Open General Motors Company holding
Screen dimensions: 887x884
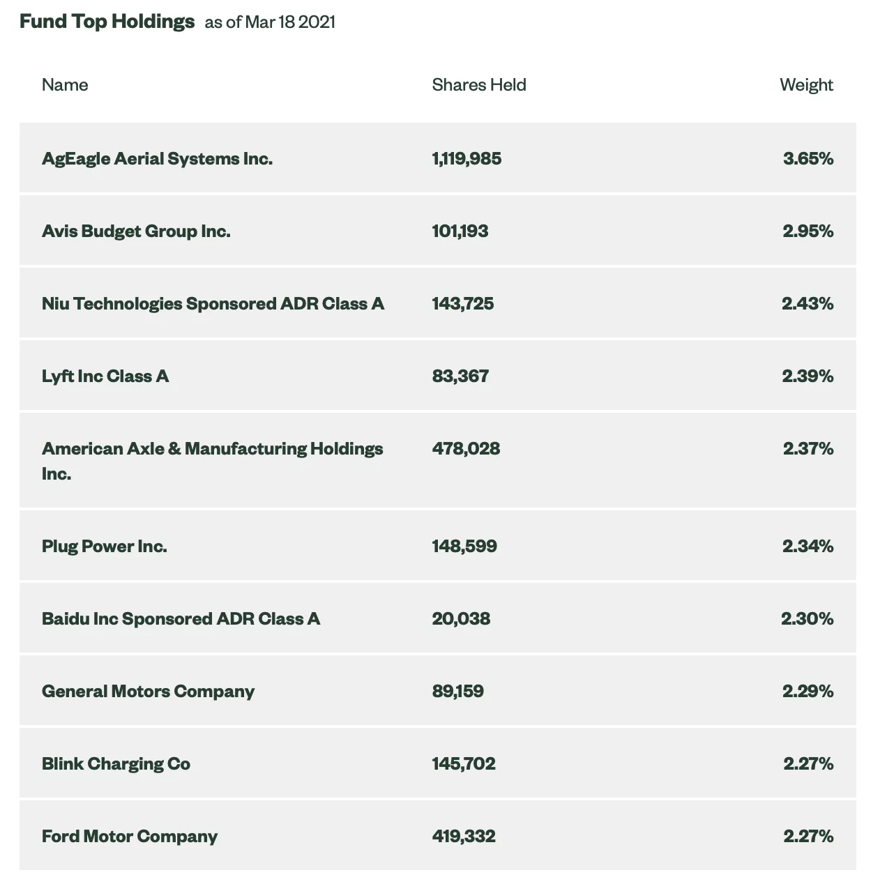[x=148, y=692]
